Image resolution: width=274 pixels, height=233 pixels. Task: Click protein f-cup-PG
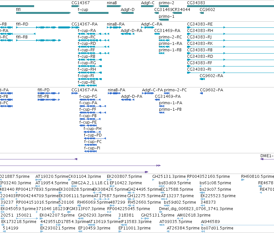88,96
